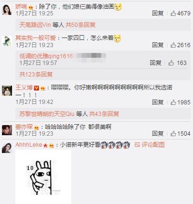Screen dimensions: 193x204
Task: Open 娇喘's profile avatar
Action: pyautogui.click(x=7, y=10)
